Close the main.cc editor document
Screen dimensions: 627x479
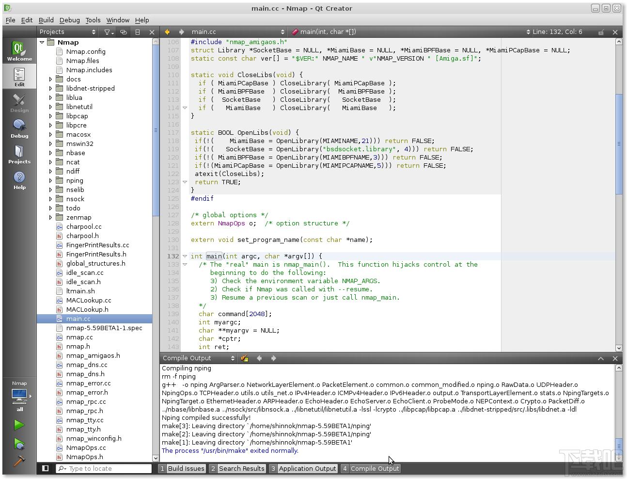(615, 32)
